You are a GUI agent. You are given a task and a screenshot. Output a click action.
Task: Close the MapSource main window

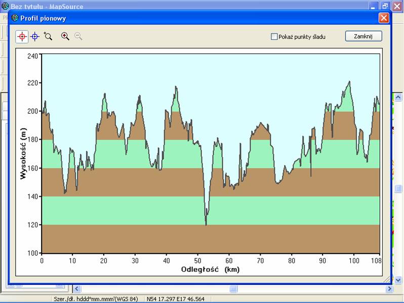[397, 6]
